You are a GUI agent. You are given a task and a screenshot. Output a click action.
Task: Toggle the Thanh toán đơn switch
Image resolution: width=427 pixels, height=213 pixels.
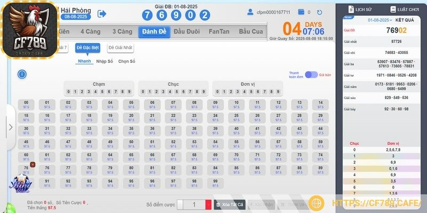point(311,75)
